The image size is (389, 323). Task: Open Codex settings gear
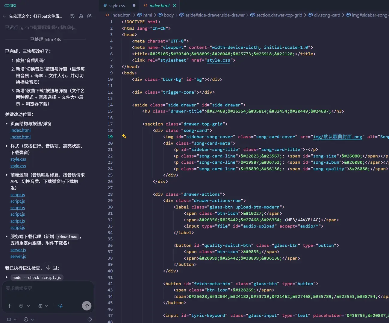tap(81, 16)
